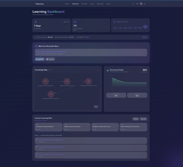183x167 pixels.
Task: Click the external-link icon after Practice Python task
Action: (x=64, y=154)
